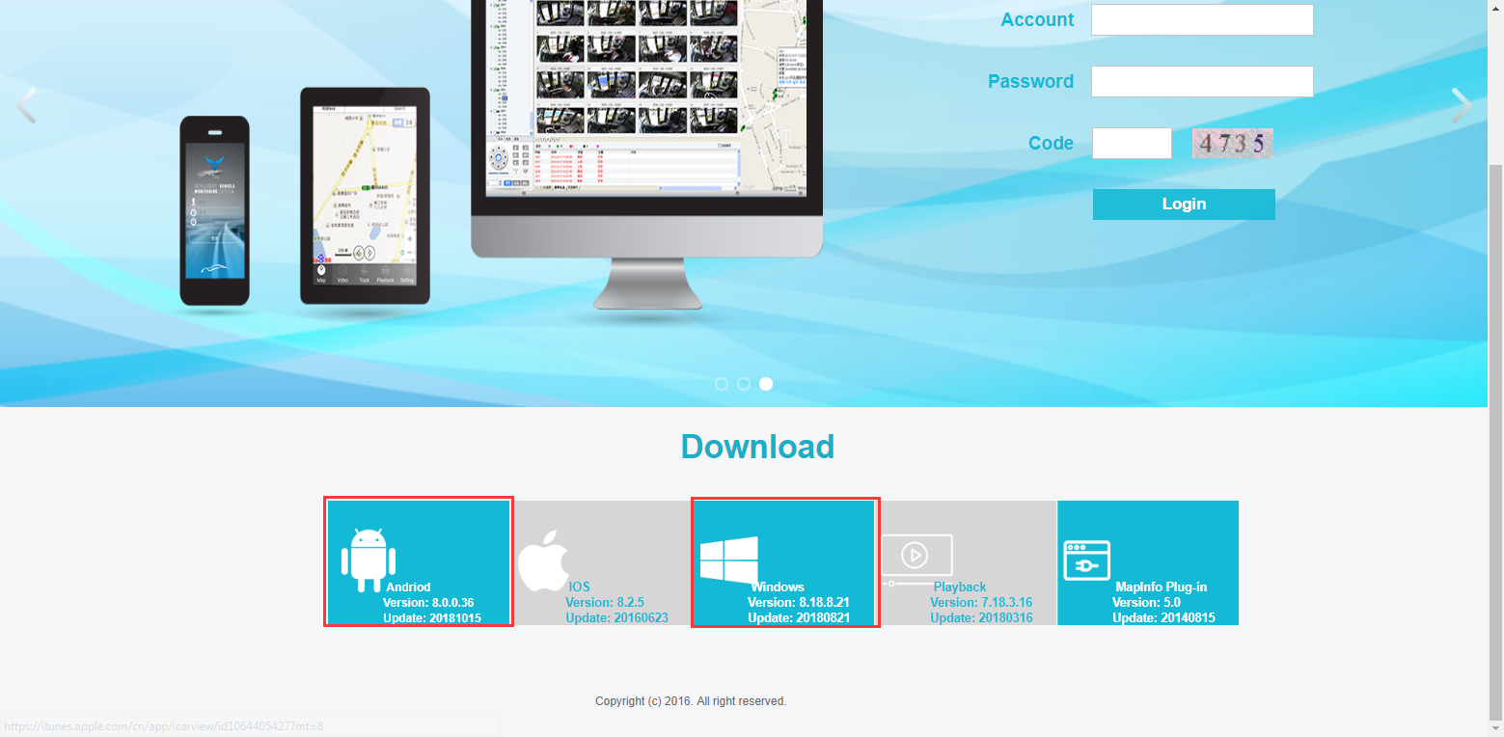
Task: Select the first carousel dot
Action: click(722, 384)
